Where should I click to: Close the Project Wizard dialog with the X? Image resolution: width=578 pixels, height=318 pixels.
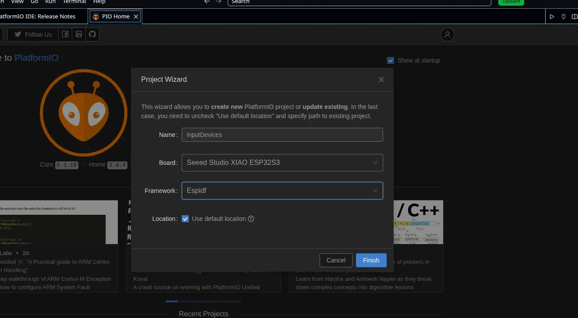381,80
